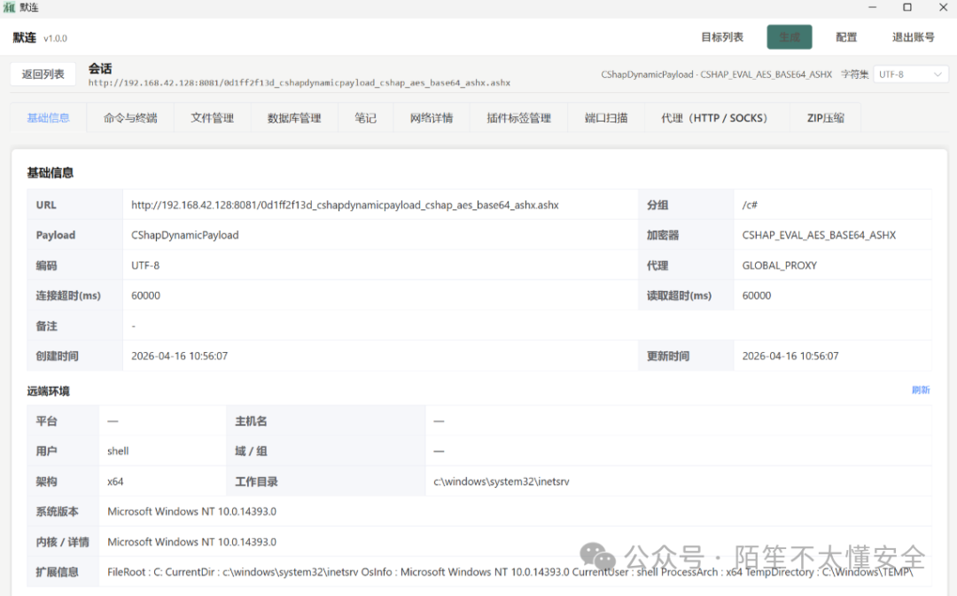Screen dimensions: 957x596
Task: Click the CShapDynamicPayload payload value
Action: pos(185,235)
